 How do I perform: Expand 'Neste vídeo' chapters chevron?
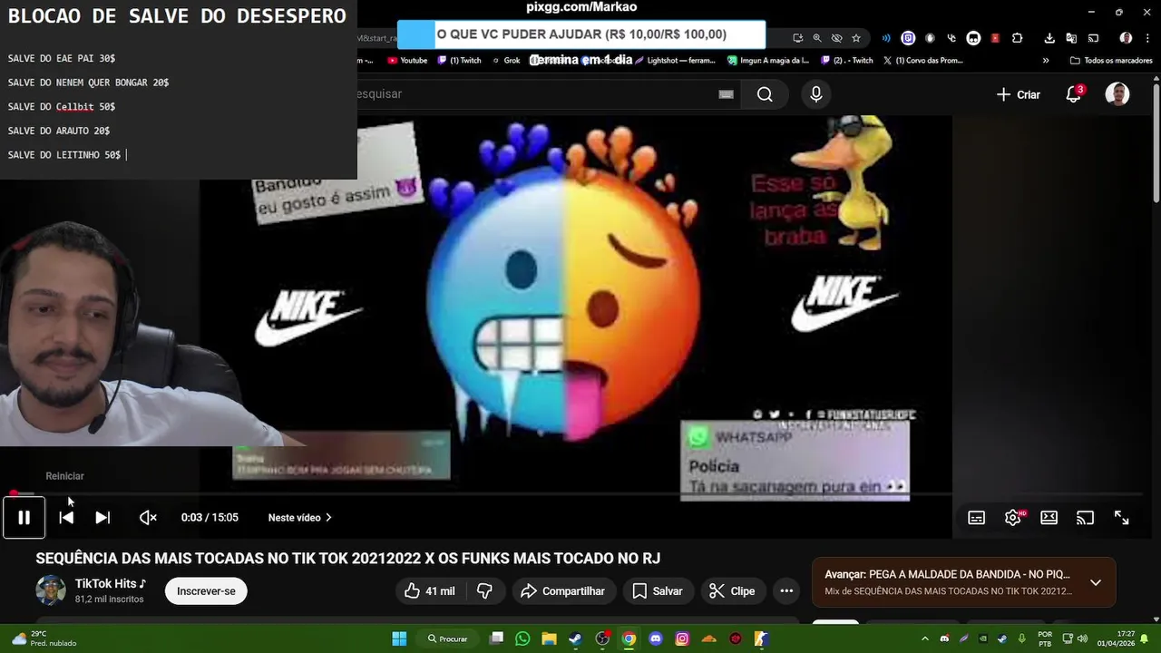328,518
